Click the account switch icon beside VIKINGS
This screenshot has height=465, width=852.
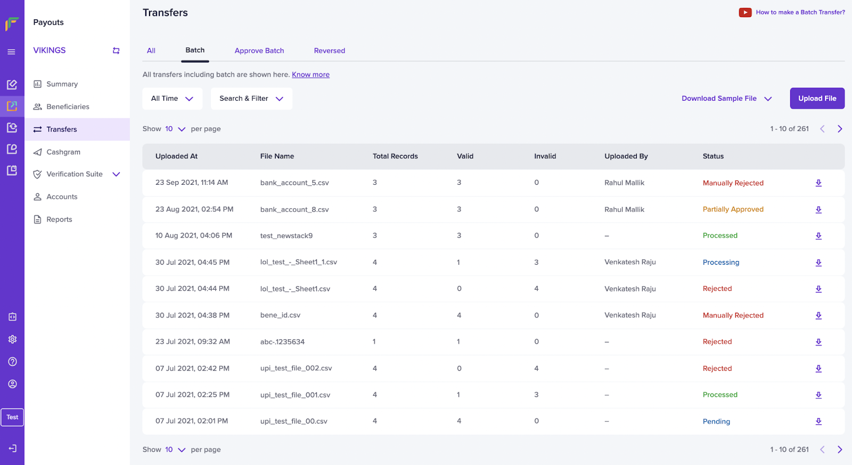(x=116, y=51)
